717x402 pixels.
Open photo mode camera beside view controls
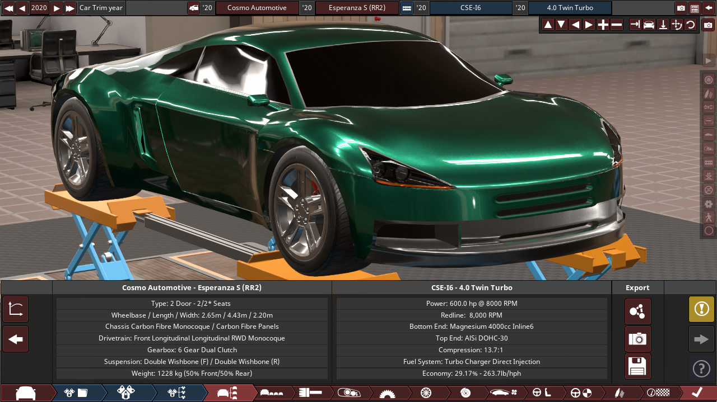(709, 25)
